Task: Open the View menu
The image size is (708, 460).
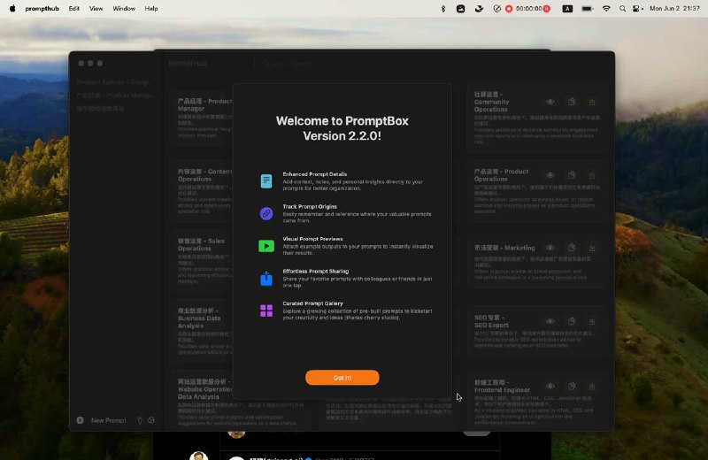Action: (x=96, y=8)
